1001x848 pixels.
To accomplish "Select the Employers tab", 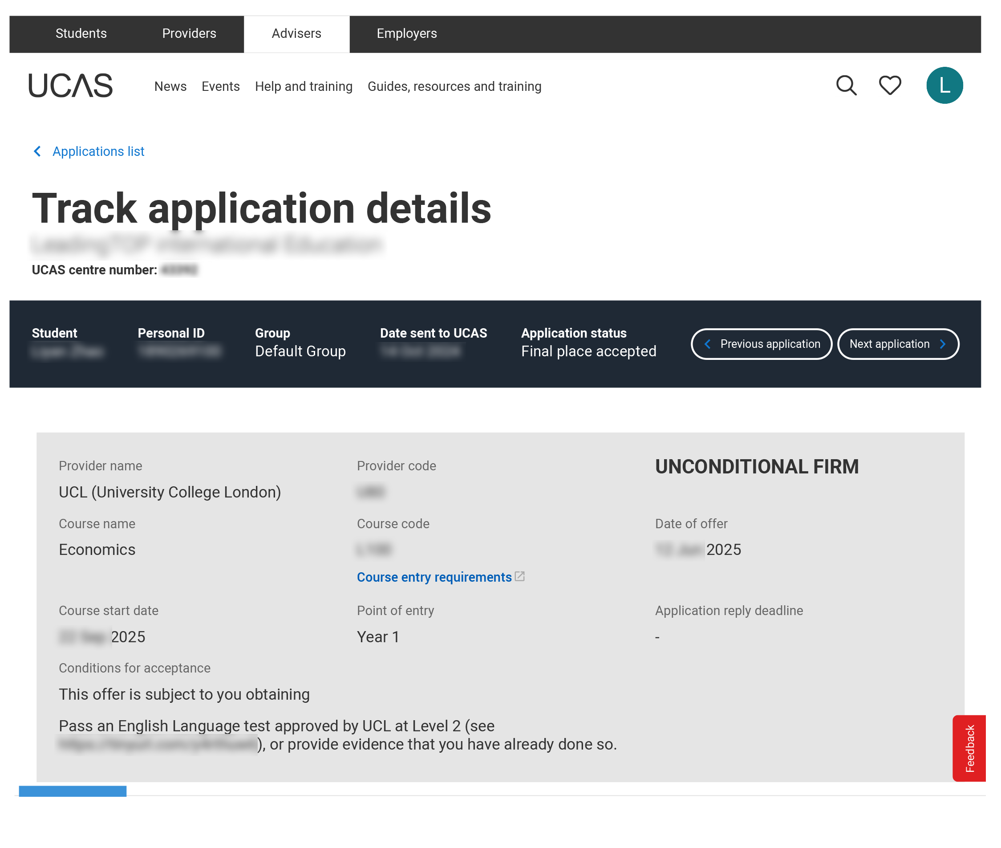I will tap(406, 34).
